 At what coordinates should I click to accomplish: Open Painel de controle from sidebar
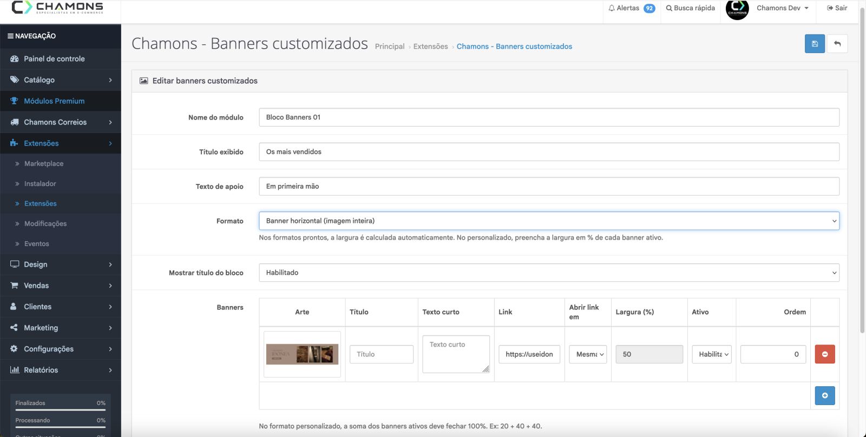coord(61,59)
